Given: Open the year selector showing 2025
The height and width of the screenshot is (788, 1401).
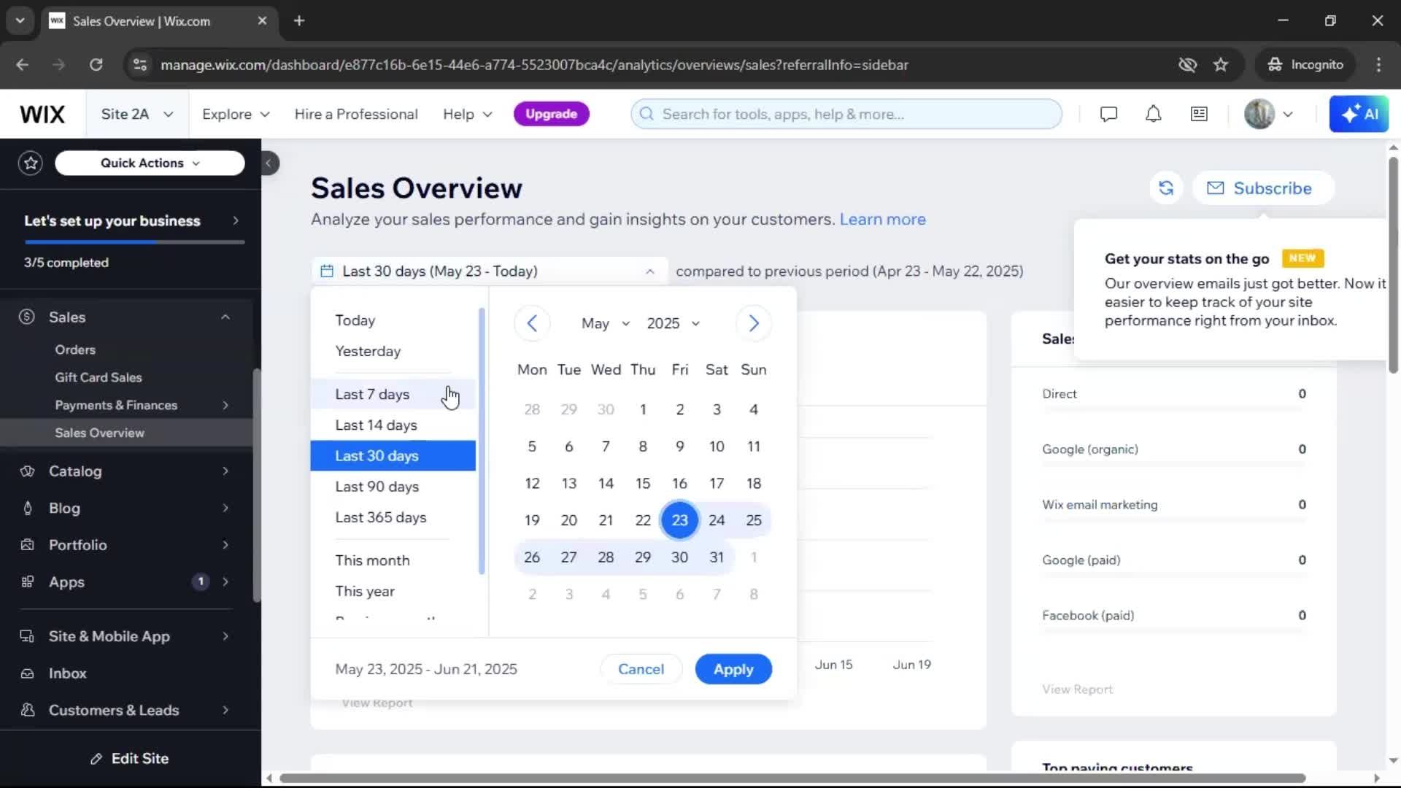Looking at the screenshot, I should pos(673,323).
